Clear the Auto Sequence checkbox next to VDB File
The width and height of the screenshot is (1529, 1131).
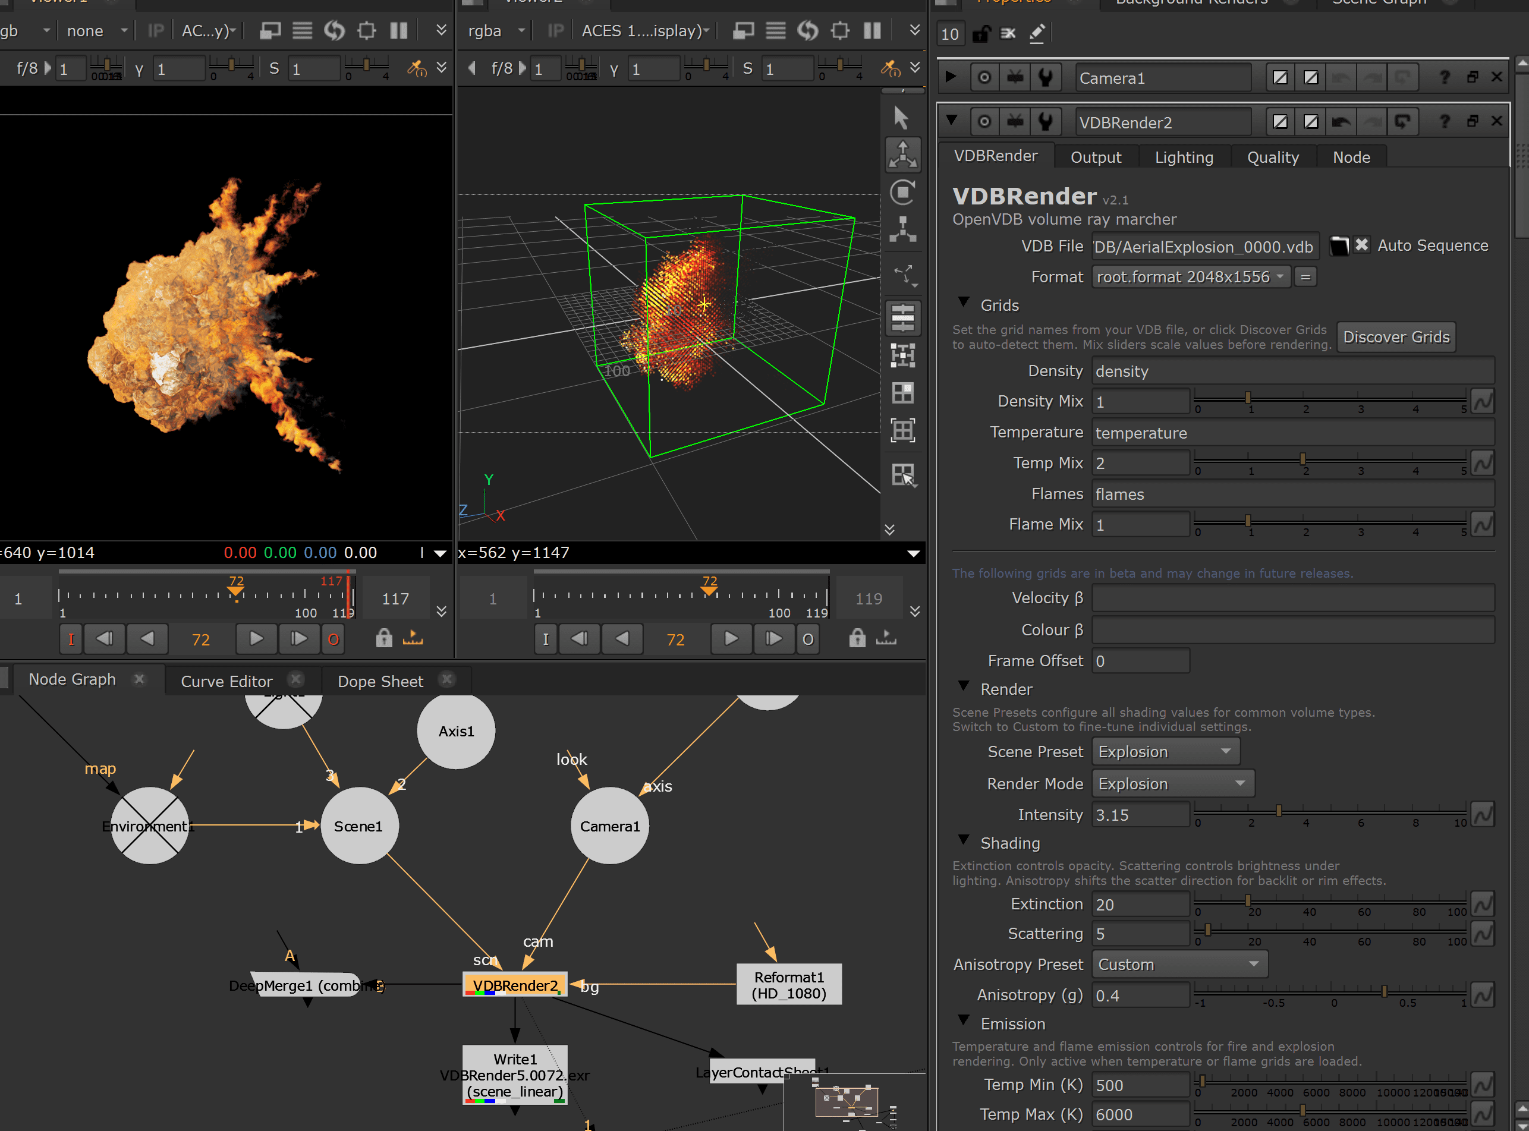tap(1361, 245)
